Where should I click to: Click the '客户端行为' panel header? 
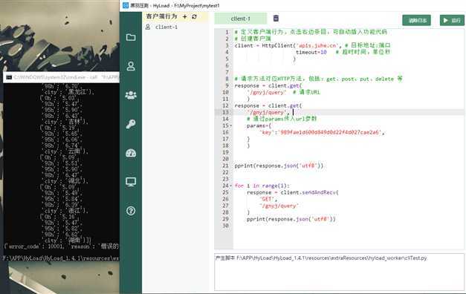pos(162,16)
